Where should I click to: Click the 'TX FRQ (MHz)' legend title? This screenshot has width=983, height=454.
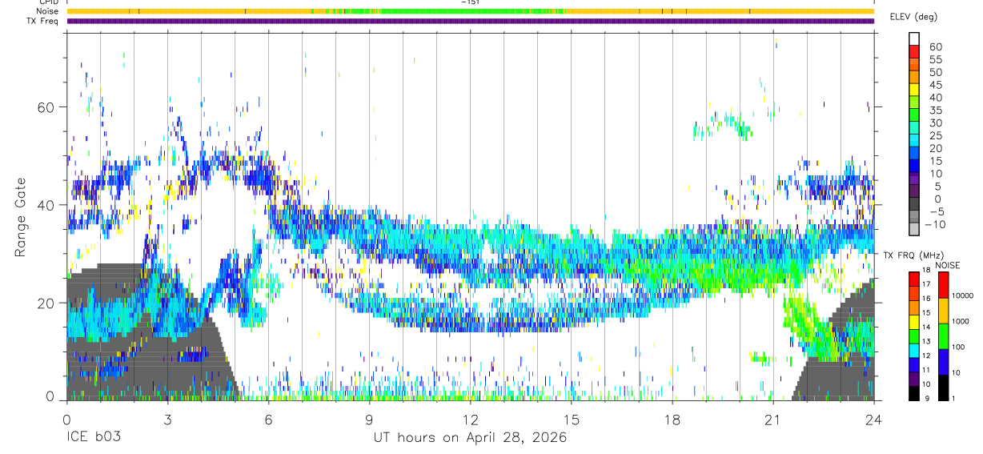pos(913,255)
